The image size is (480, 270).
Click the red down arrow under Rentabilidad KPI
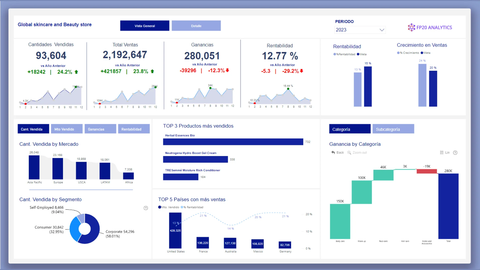pos(301,71)
